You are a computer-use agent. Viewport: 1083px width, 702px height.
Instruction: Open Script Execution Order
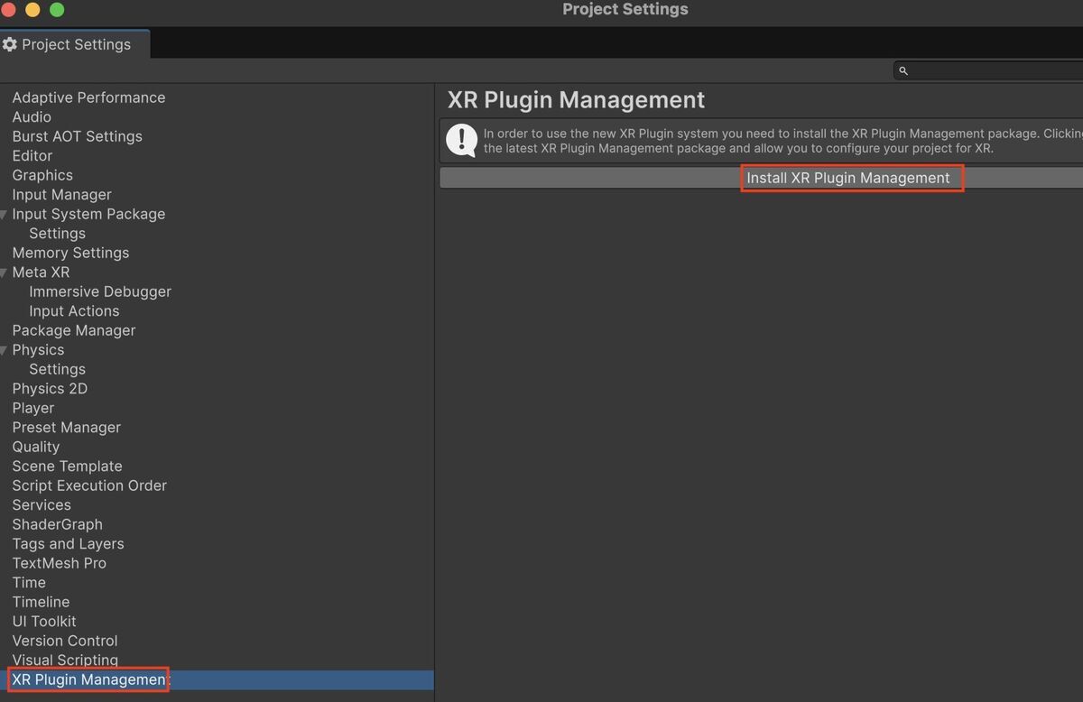pos(89,485)
